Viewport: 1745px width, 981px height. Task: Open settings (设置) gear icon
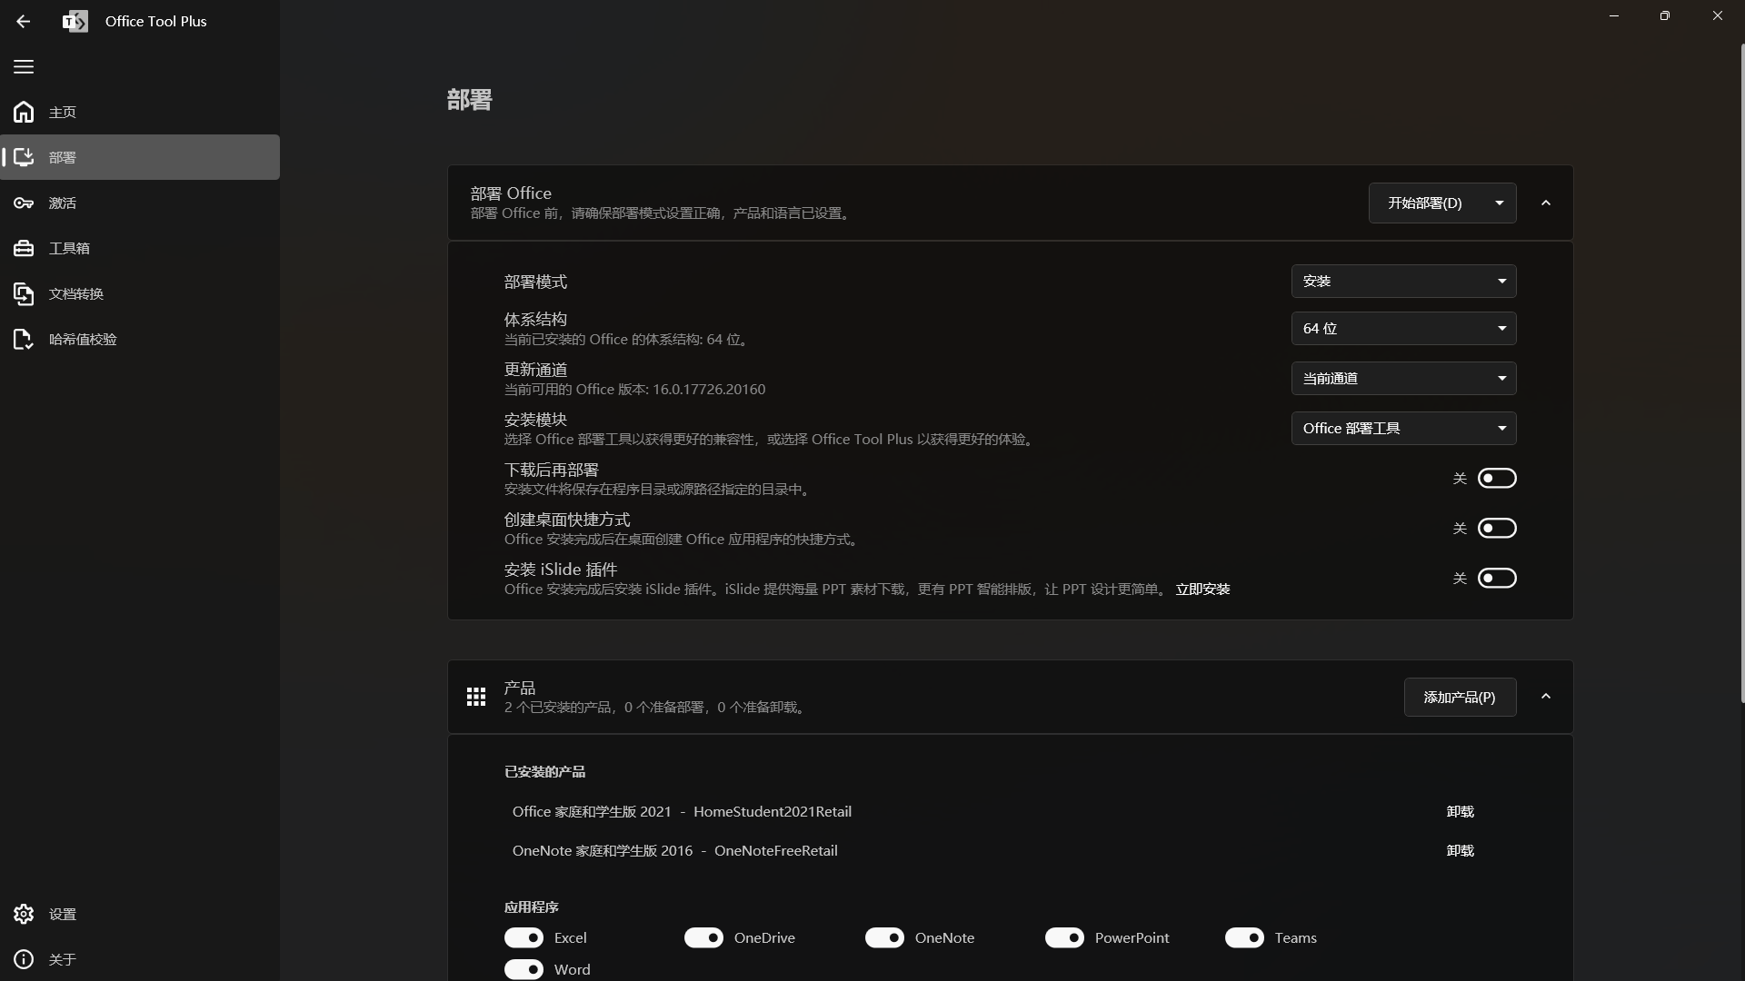click(24, 914)
